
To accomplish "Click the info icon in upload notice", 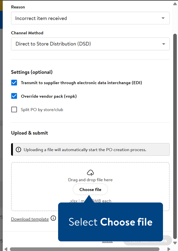I will pos(18,149).
